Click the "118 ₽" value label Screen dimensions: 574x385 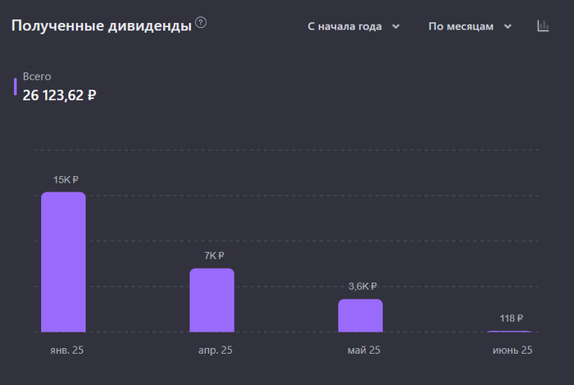pyautogui.click(x=512, y=318)
